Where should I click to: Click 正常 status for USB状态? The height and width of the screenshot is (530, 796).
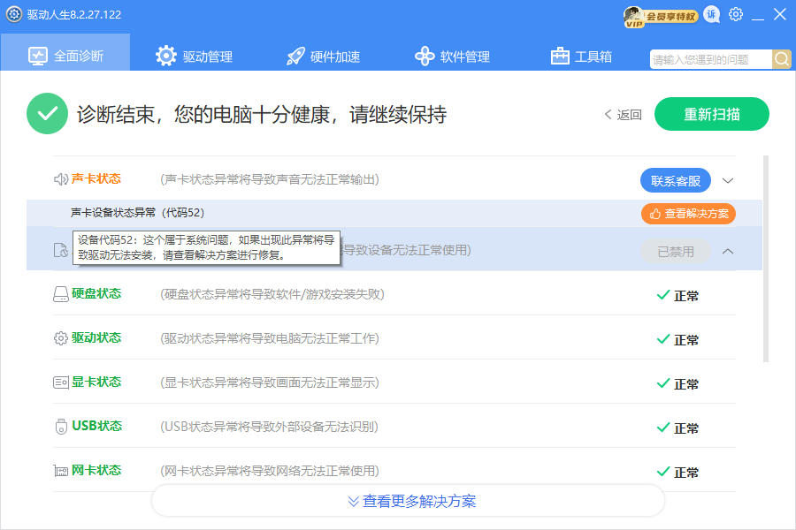(x=677, y=428)
